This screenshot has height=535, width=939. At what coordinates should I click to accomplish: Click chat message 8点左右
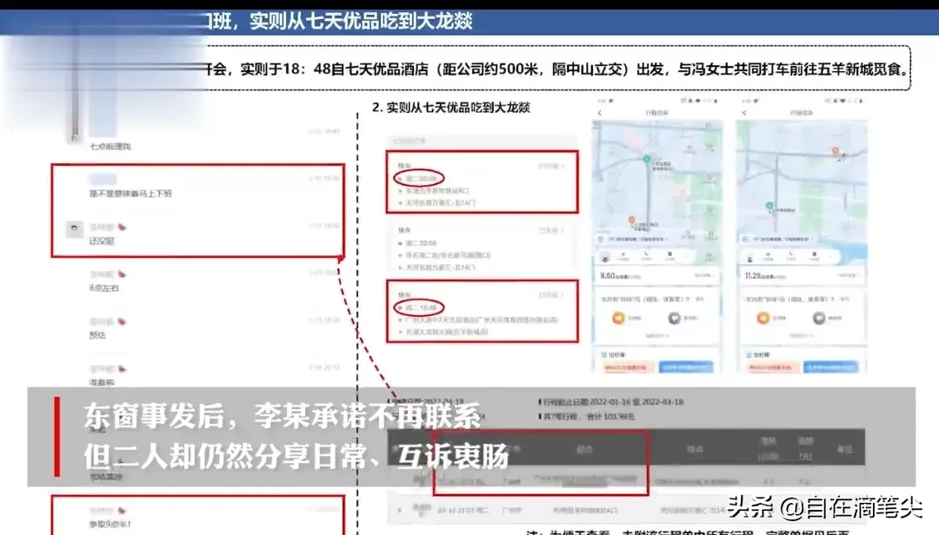tap(104, 287)
